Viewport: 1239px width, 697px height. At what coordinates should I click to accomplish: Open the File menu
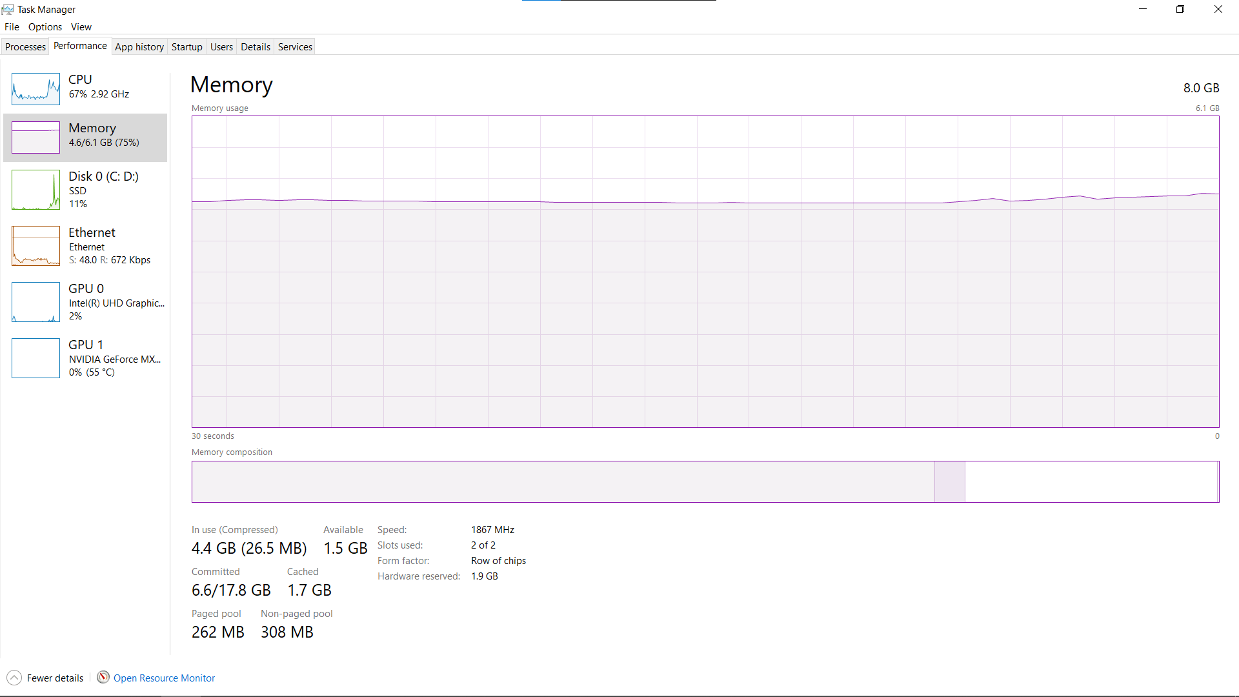pyautogui.click(x=12, y=26)
